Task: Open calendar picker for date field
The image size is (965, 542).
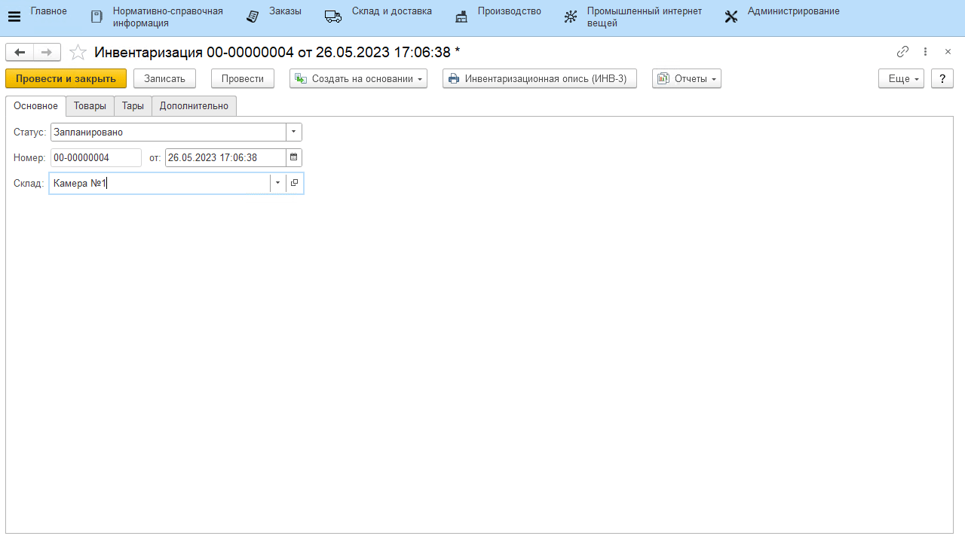Action: tap(294, 157)
